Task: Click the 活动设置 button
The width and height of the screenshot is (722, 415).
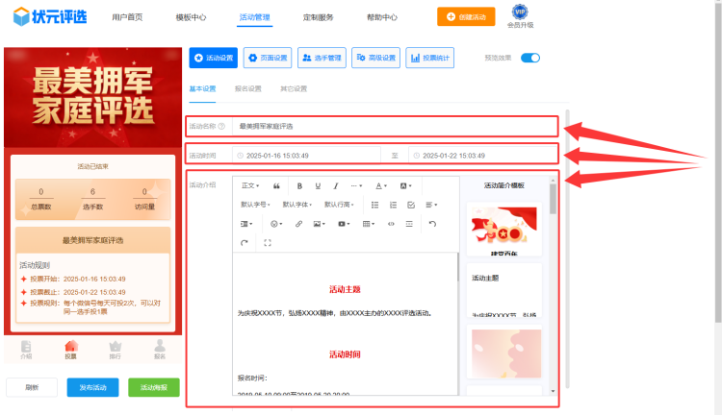Action: (x=213, y=58)
